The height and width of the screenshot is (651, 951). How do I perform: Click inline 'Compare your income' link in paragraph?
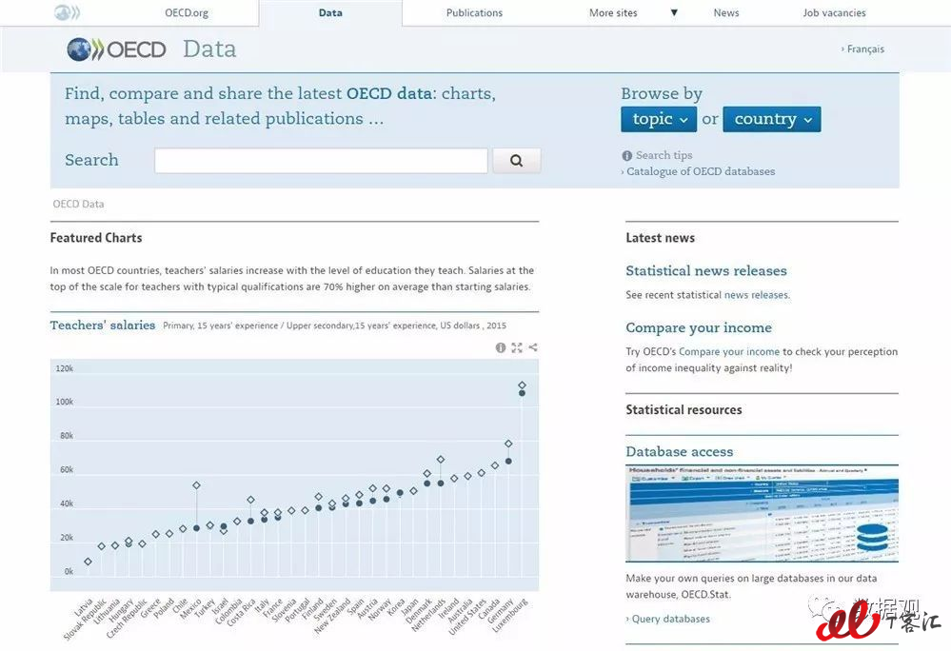tap(729, 351)
